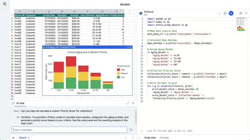
Task: Click the faded icon left of snippet icon
Action: 220,13
